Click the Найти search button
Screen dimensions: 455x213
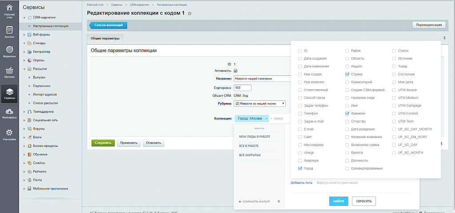339,201
